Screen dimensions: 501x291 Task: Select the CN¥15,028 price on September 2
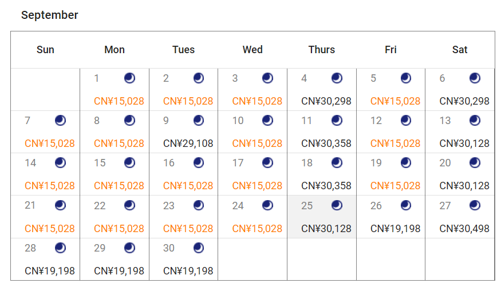pos(188,101)
